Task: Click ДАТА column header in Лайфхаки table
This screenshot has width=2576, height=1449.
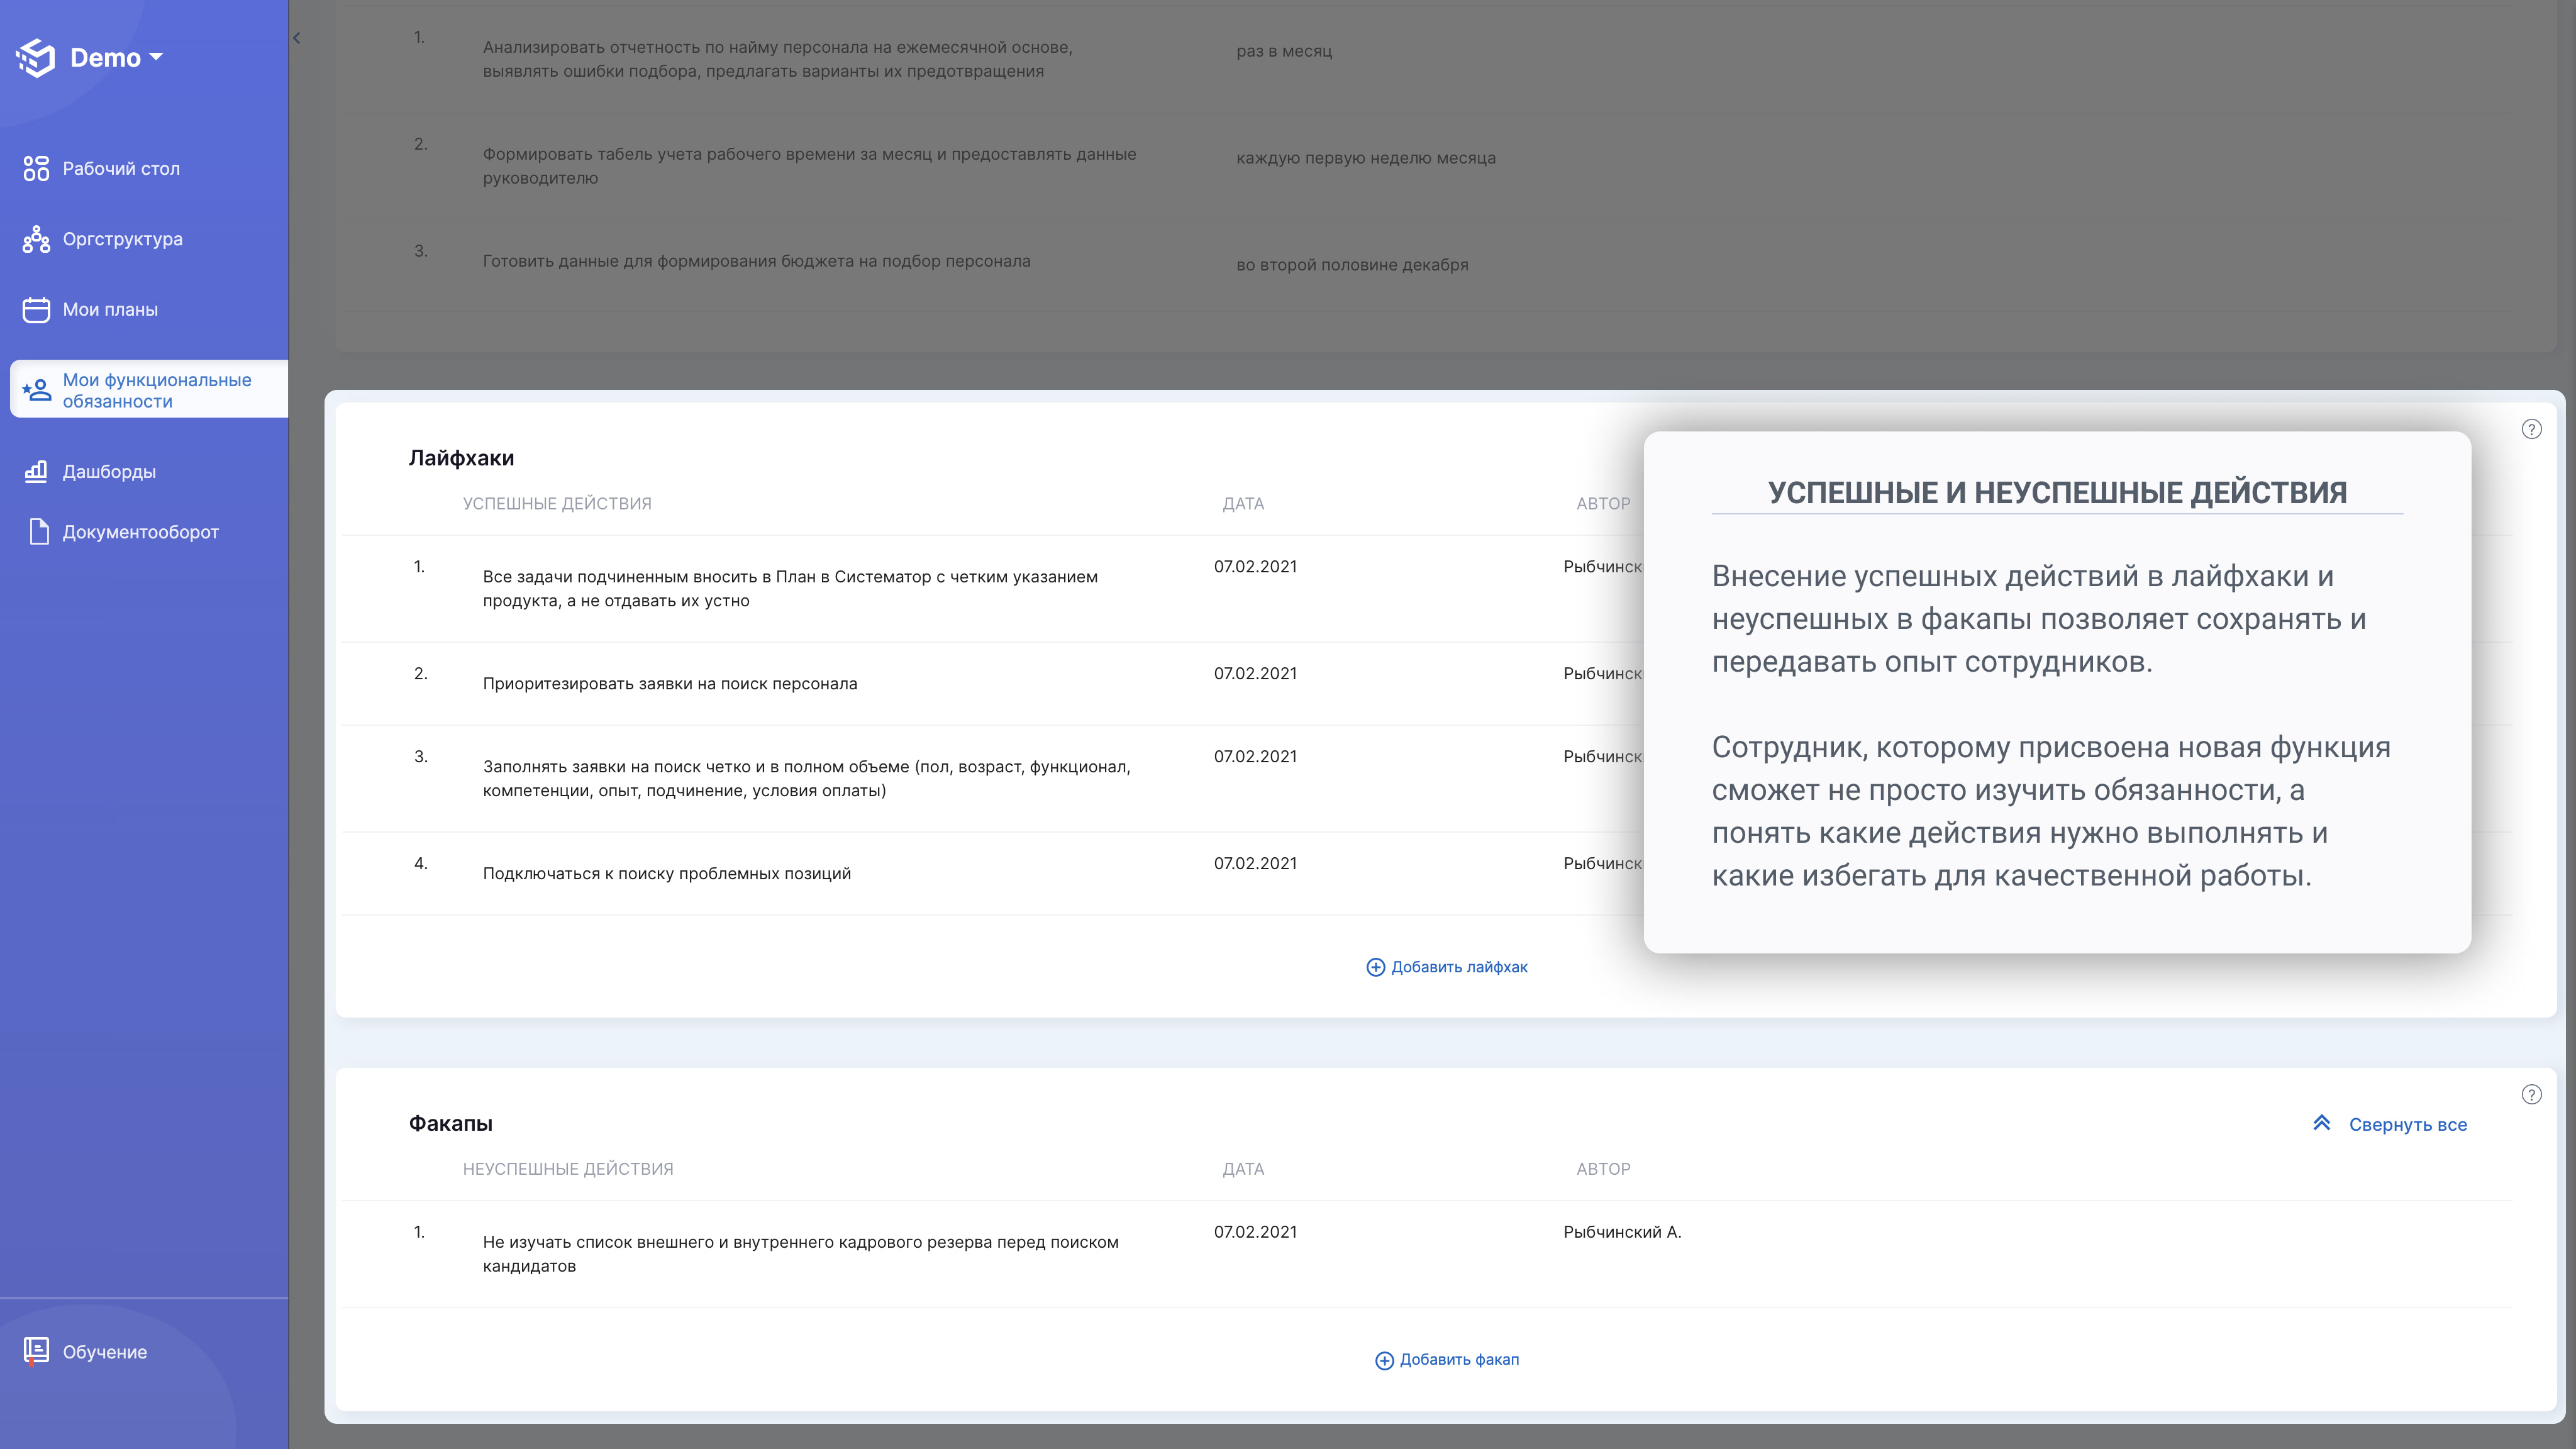Action: (1243, 503)
